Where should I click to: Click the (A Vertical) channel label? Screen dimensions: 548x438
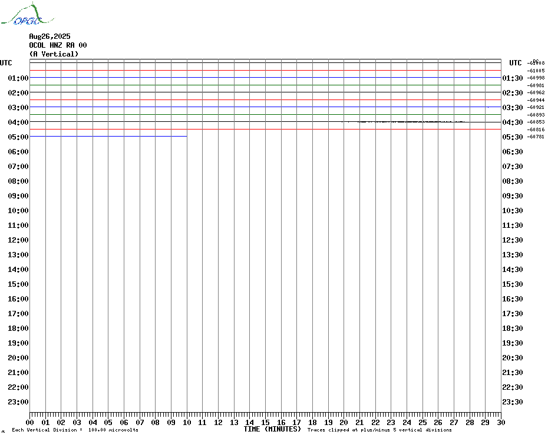(x=54, y=54)
